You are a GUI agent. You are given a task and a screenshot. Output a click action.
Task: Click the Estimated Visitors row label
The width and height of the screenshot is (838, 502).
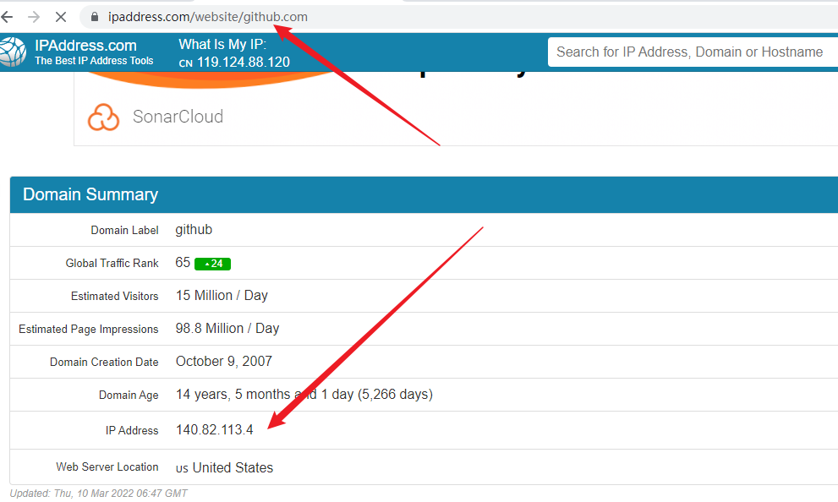click(x=115, y=297)
